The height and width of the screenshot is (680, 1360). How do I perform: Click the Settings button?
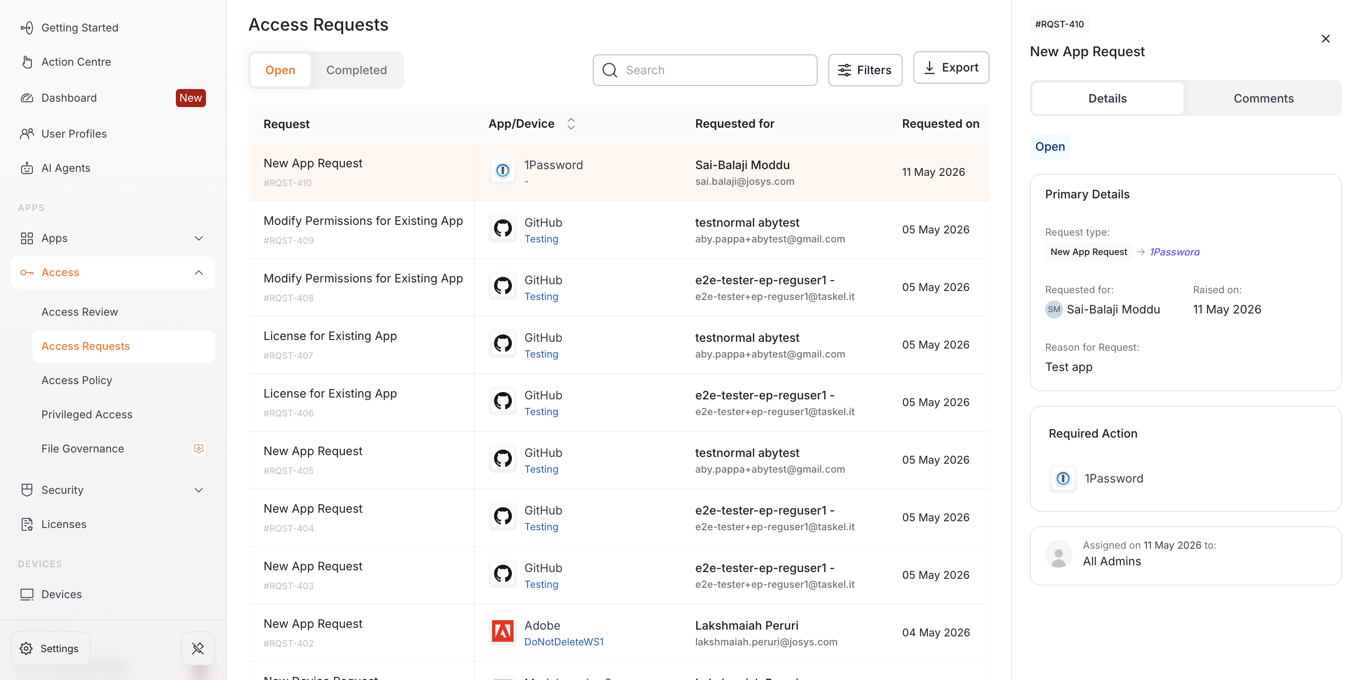pos(50,649)
